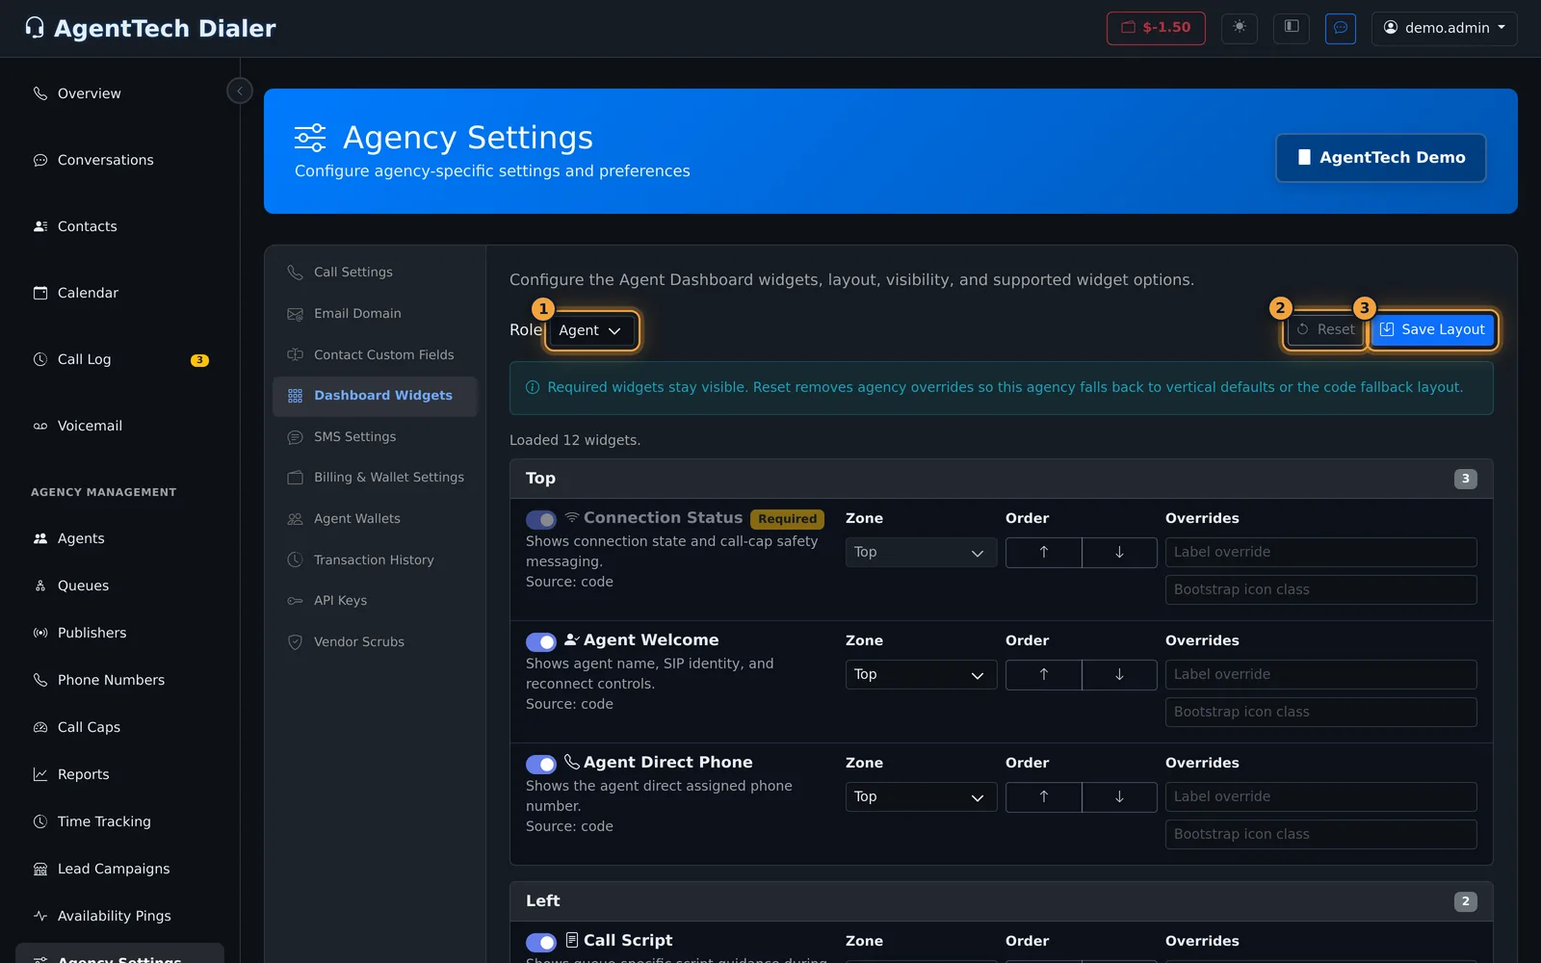Click the AgentTech Demo agency button
This screenshot has height=963, width=1541.
(1381, 158)
